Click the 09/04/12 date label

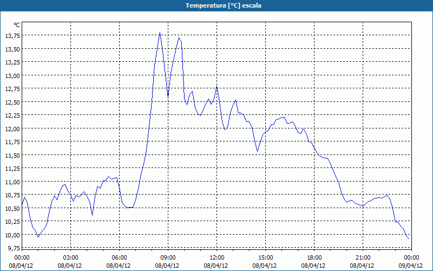click(x=411, y=266)
